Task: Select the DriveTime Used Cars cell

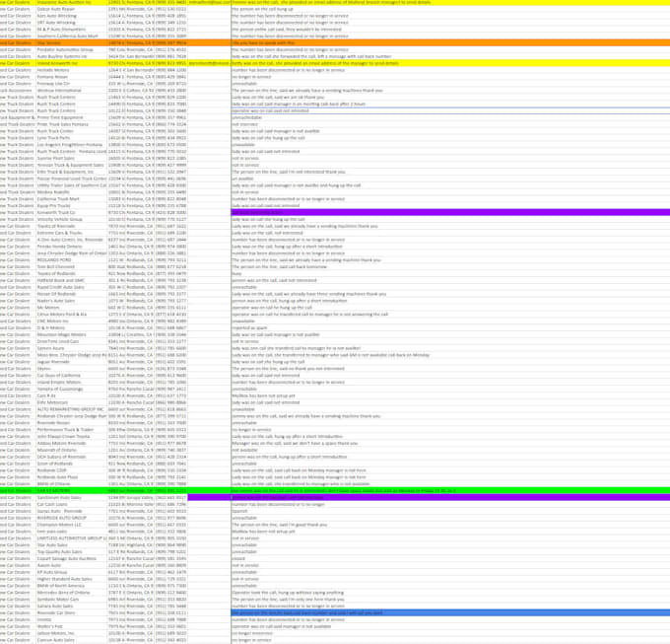Action: (x=71, y=341)
